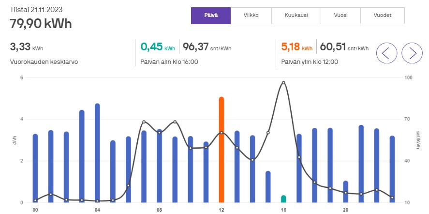This screenshot has height=214, width=429.
Task: Switch to the Vuosi tab
Action: coord(340,15)
